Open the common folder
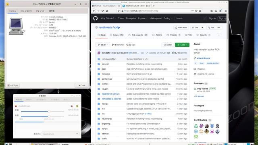Screen dimensions: 258x145 pyautogui.click(x=106, y=64)
